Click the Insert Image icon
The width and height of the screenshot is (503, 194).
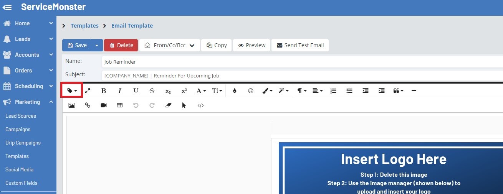[71, 105]
